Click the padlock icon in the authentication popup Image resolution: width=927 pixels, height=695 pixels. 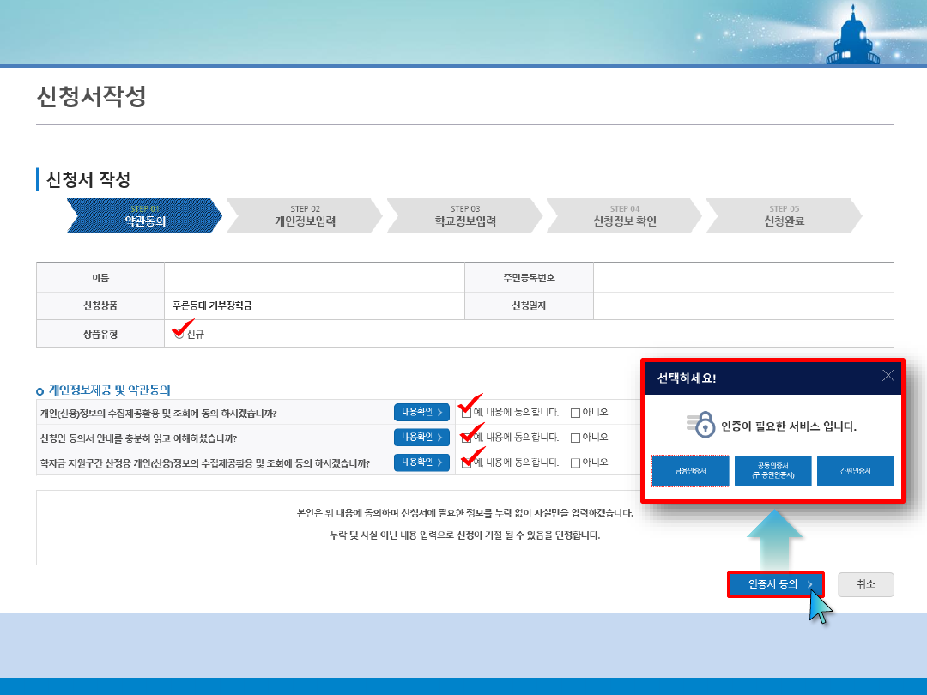704,425
